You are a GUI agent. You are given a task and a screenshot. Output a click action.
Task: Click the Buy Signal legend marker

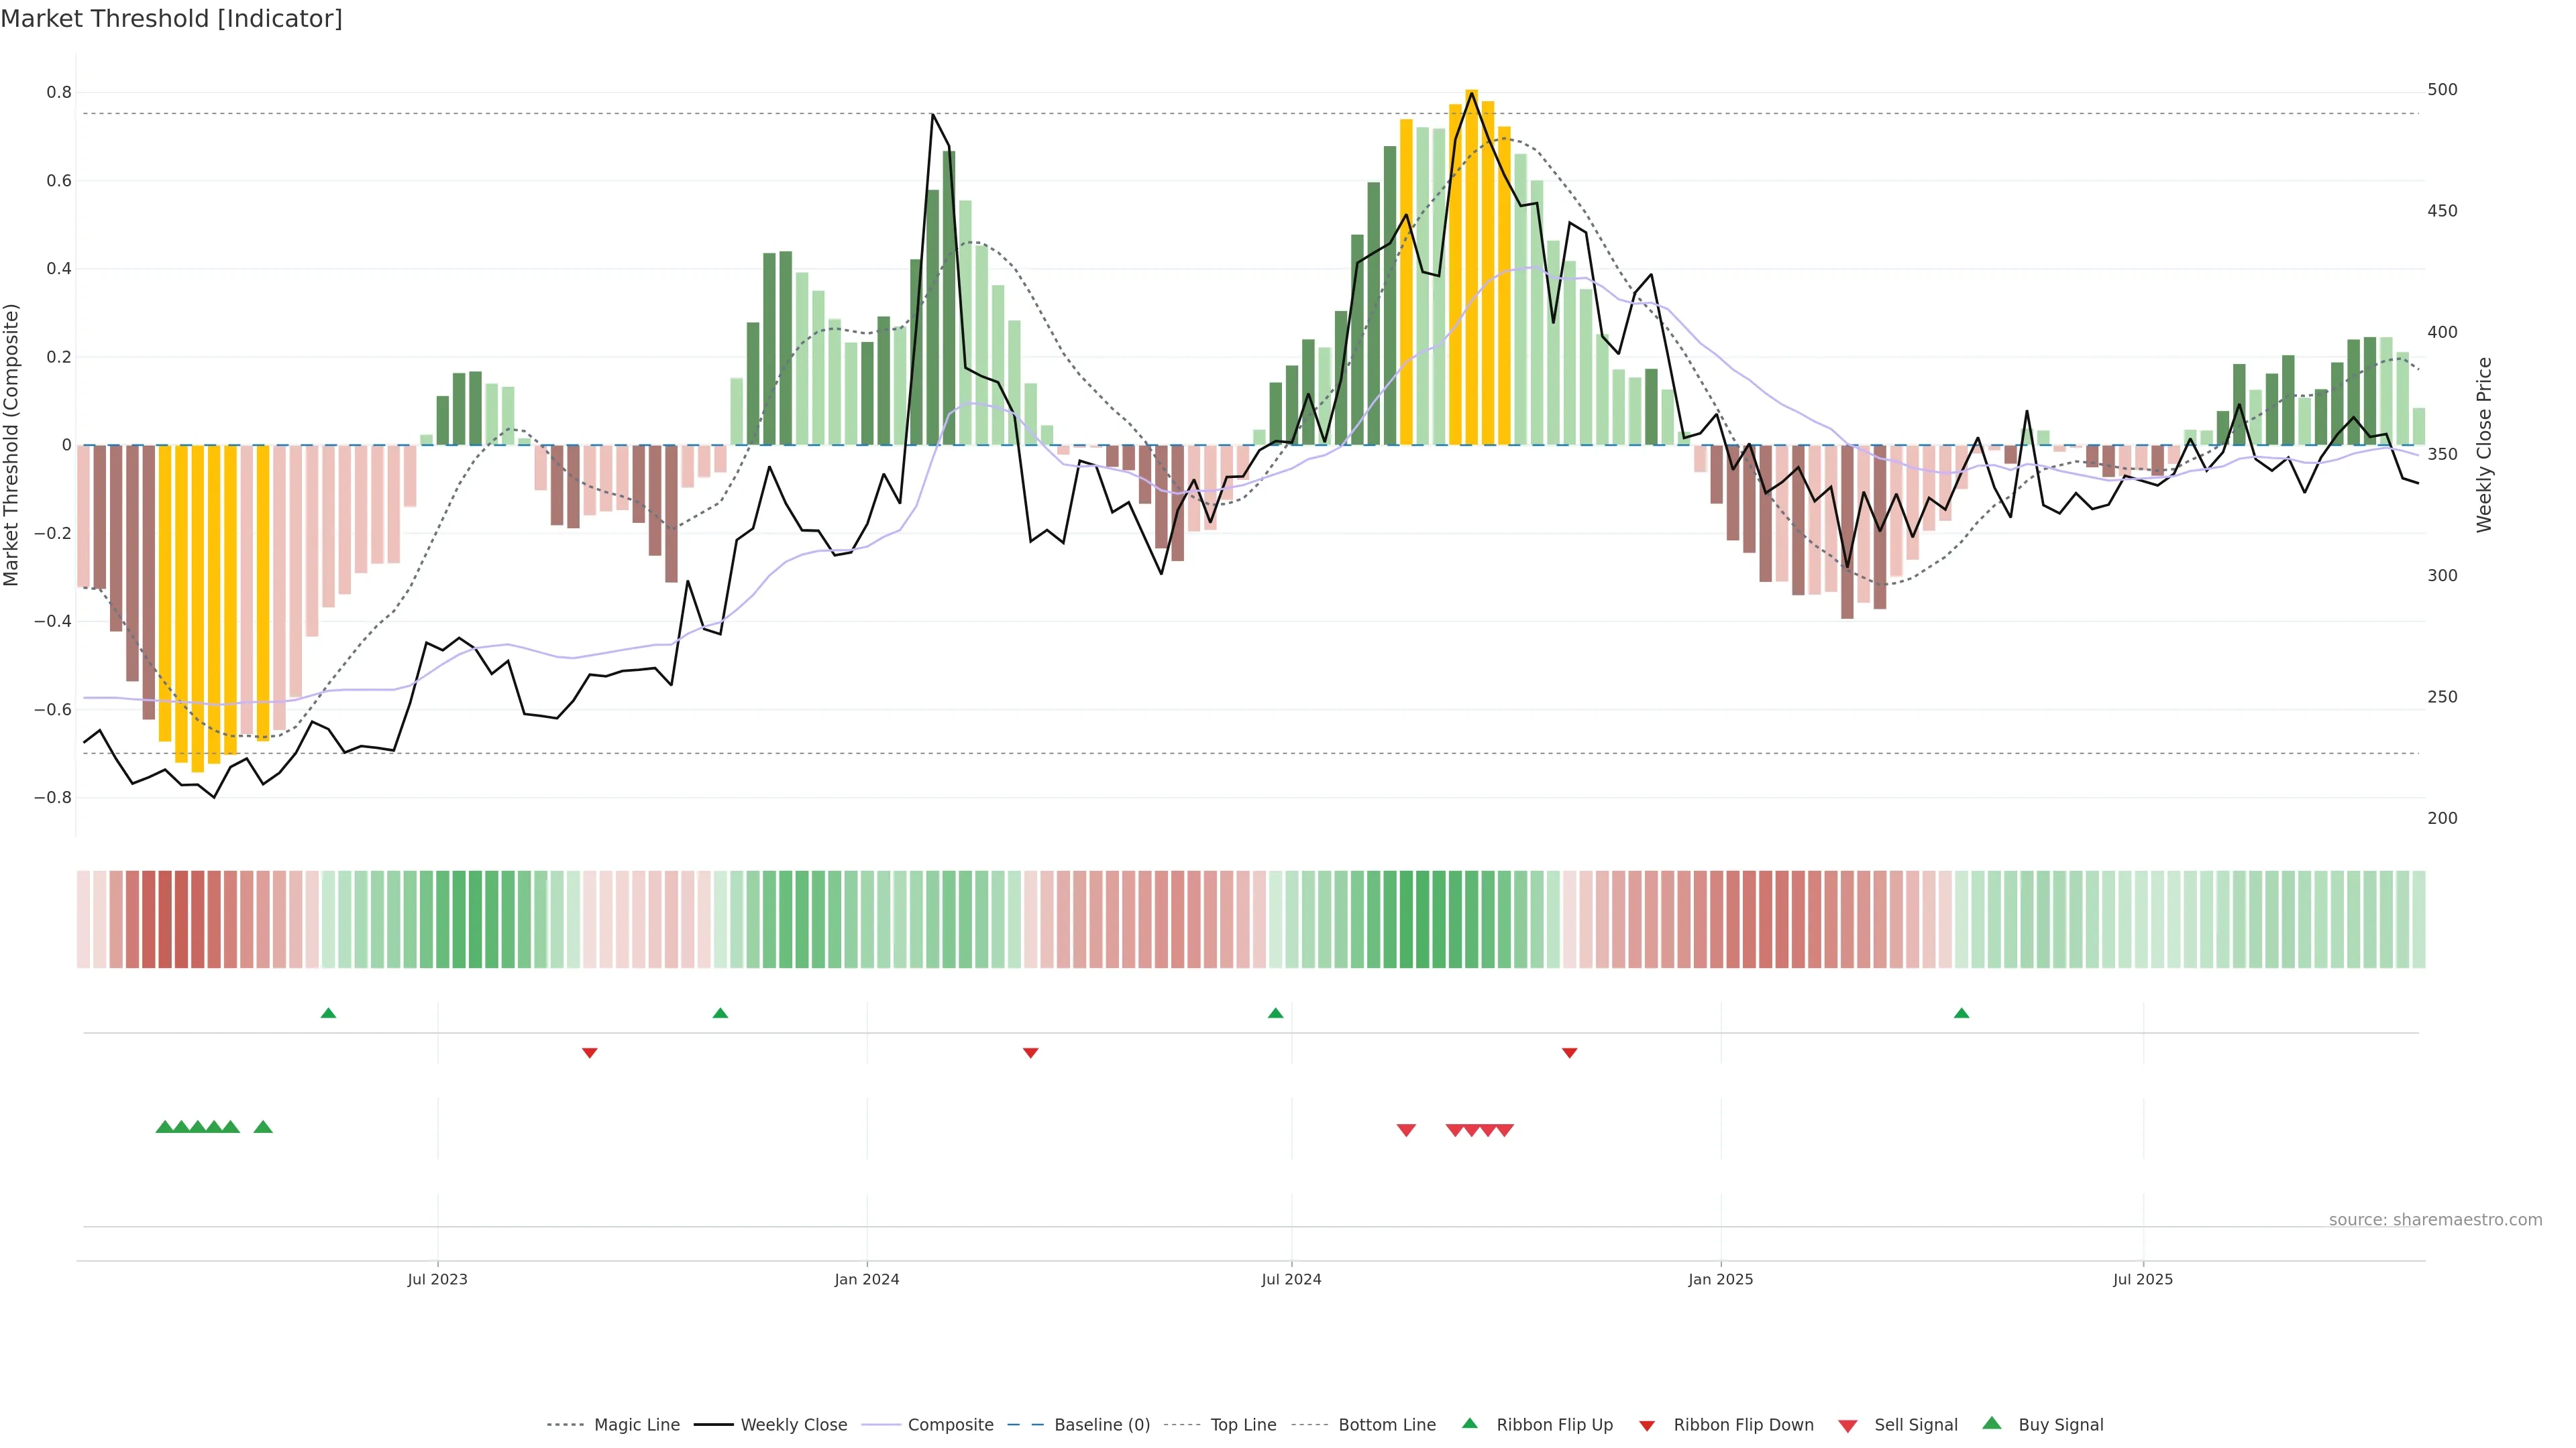(x=1992, y=1423)
